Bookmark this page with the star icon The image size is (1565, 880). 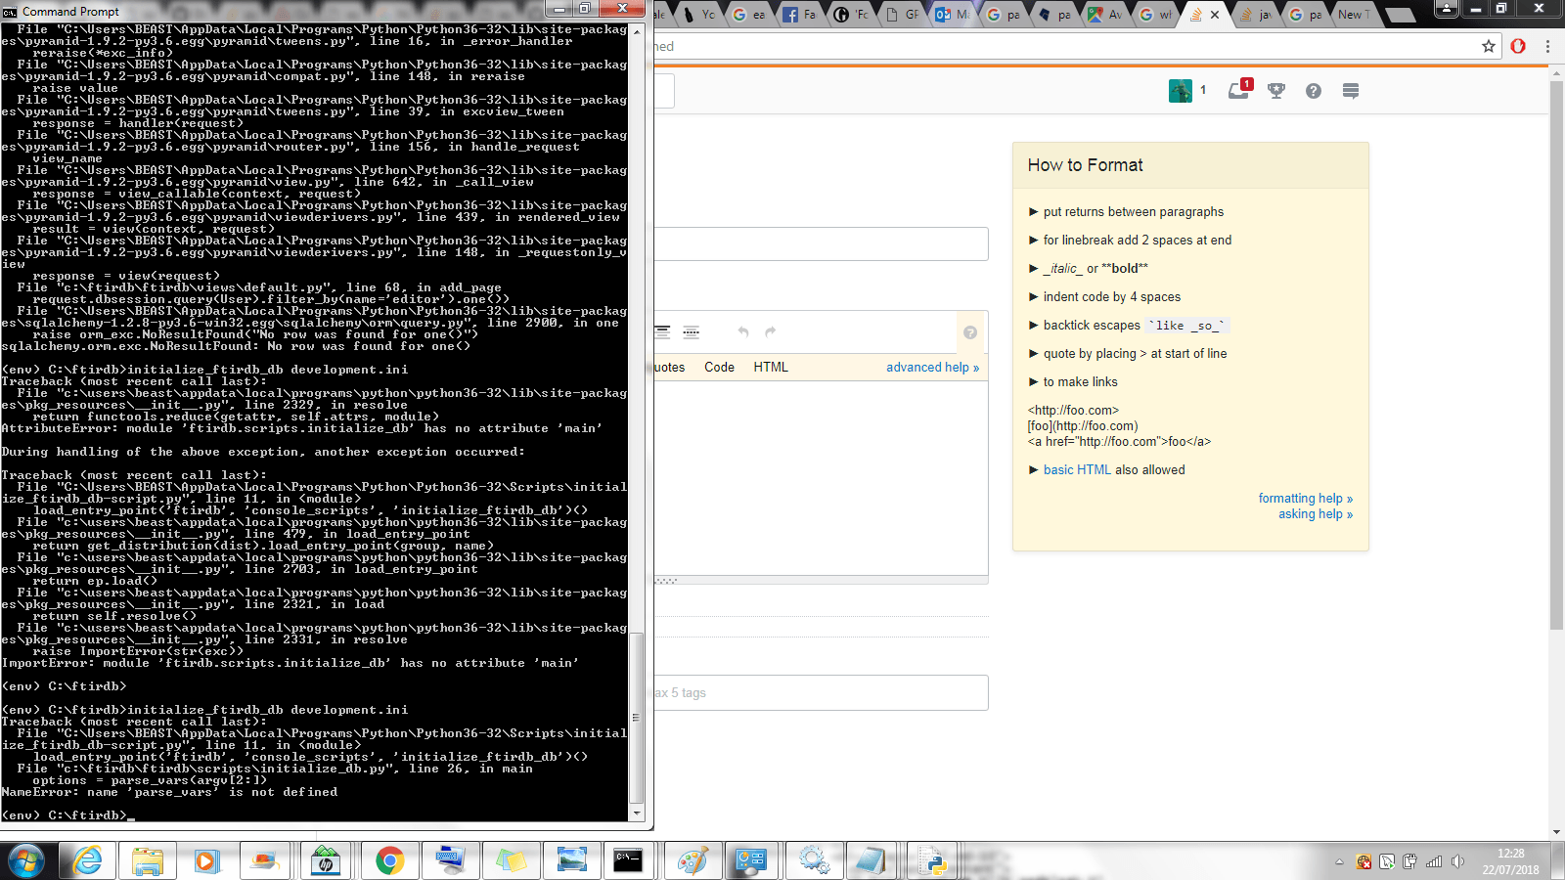(1489, 46)
